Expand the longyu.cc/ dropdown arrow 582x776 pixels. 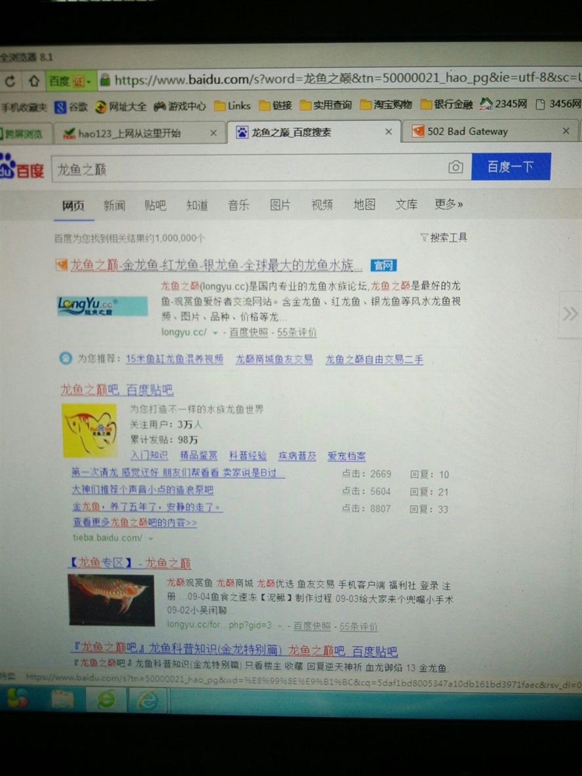(215, 333)
